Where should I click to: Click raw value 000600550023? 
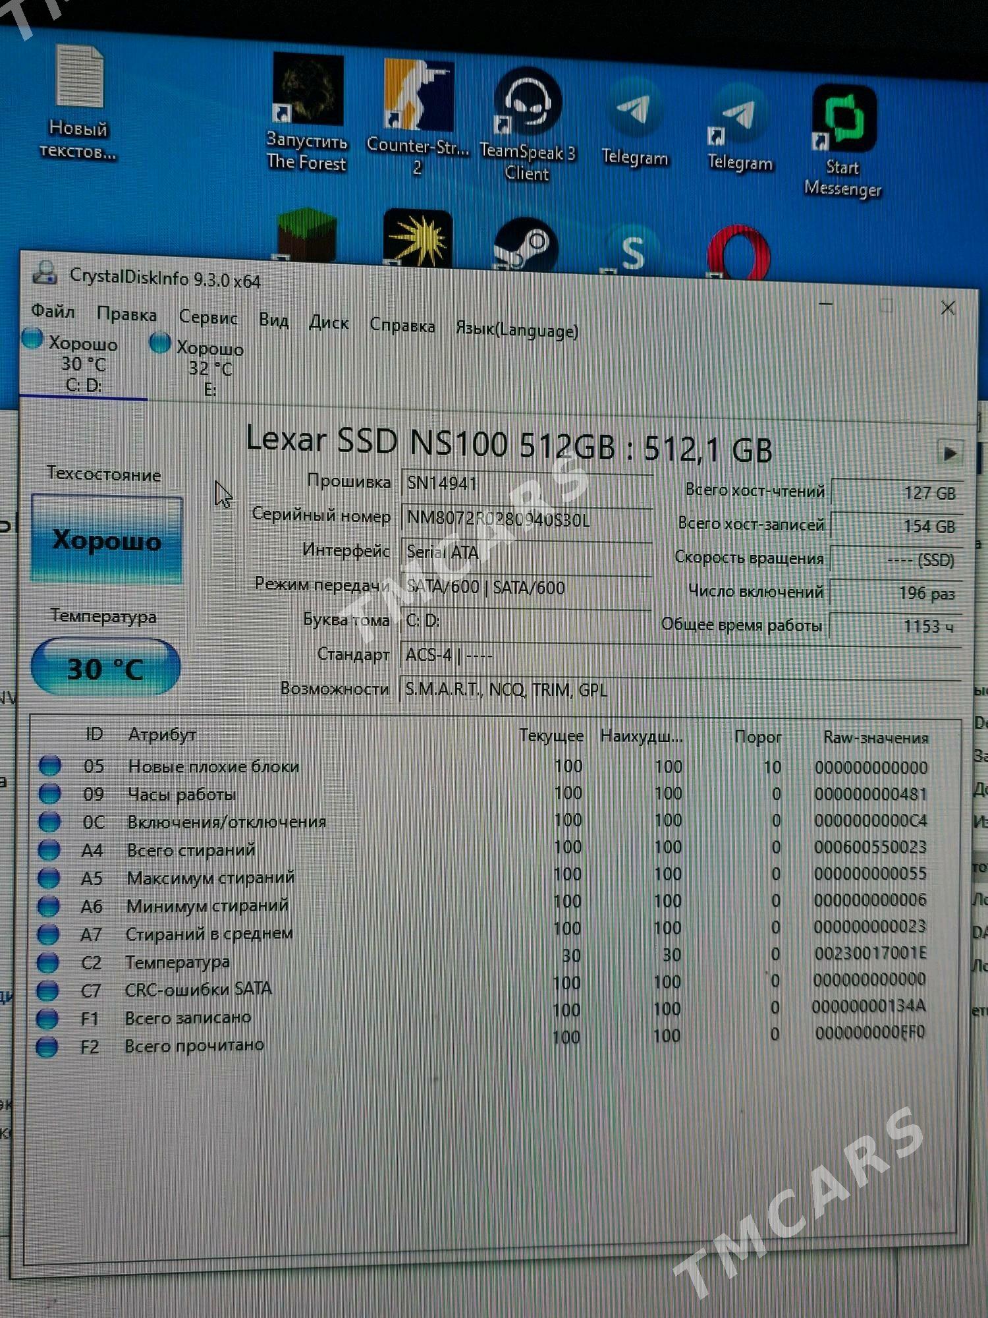click(870, 847)
